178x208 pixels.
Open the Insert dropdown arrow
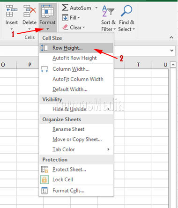[12, 29]
